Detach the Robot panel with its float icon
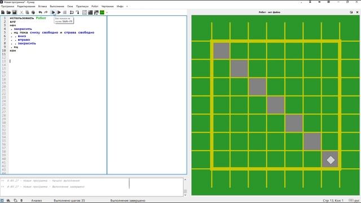Image resolution: width=361 pixels, height=203 pixels. (x=351, y=12)
